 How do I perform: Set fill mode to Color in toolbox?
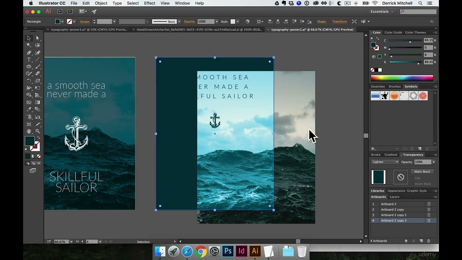coord(28,156)
